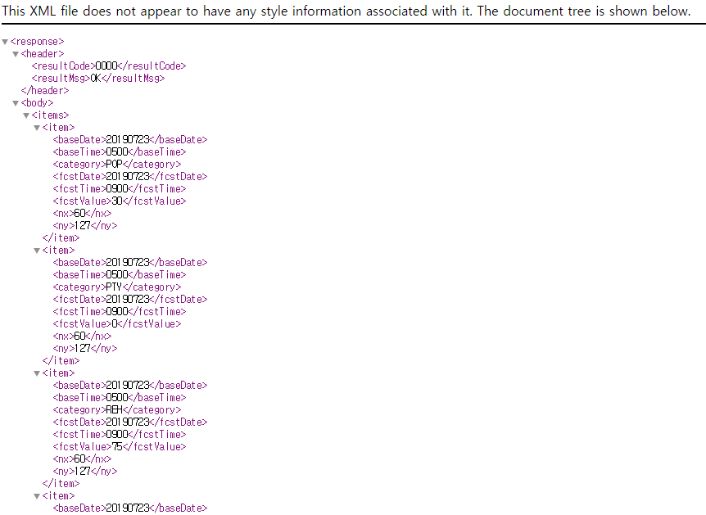Click baseDate line in the REH item
The image size is (706, 515).
pos(130,386)
